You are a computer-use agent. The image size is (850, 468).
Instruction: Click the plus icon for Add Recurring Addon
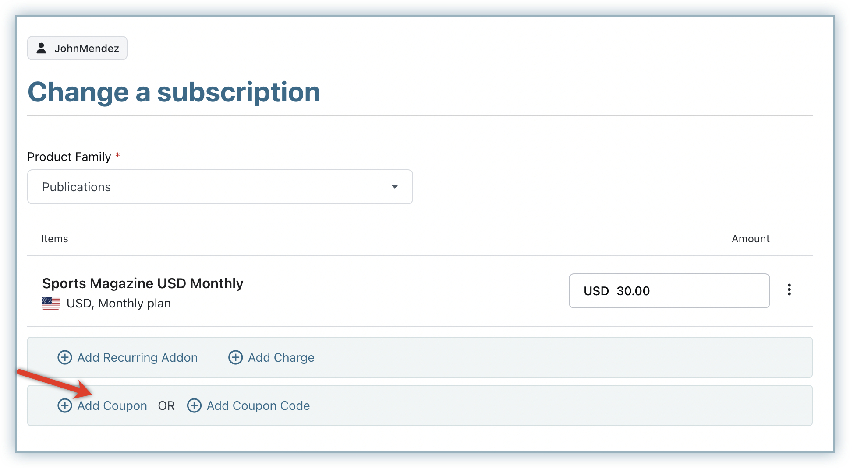(x=65, y=357)
